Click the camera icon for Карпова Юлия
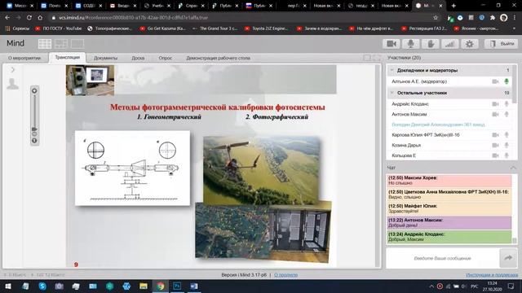This screenshot has width=522, height=293. (x=495, y=135)
